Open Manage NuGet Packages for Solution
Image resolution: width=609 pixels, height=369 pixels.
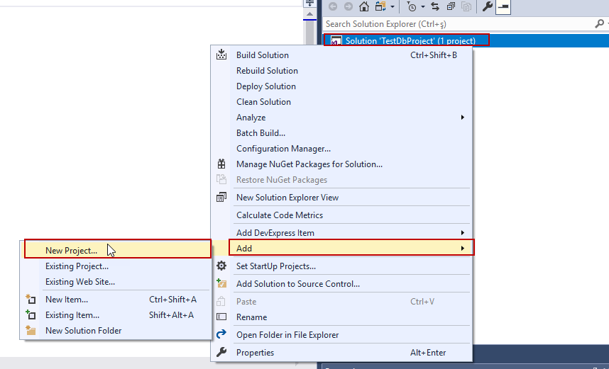pos(341,164)
